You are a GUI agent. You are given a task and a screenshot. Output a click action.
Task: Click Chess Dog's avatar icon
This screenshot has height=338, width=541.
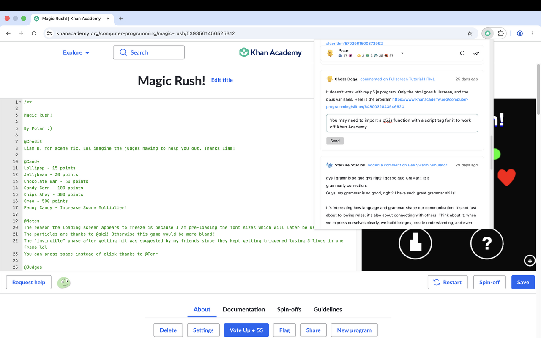click(330, 79)
